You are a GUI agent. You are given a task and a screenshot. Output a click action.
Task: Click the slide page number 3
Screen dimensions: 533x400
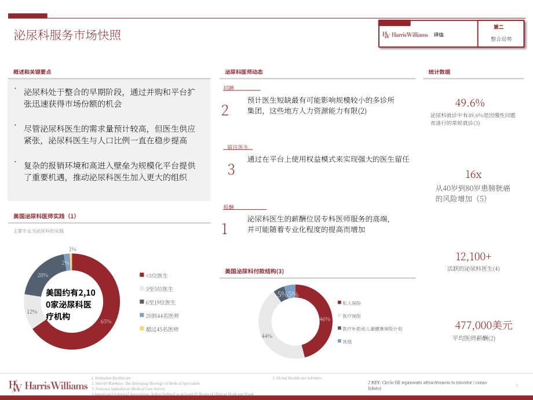pos(516,386)
